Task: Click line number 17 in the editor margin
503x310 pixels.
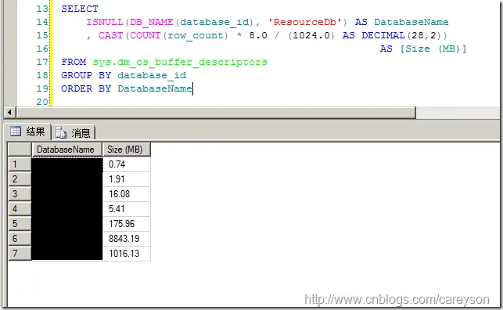Action: click(x=41, y=62)
